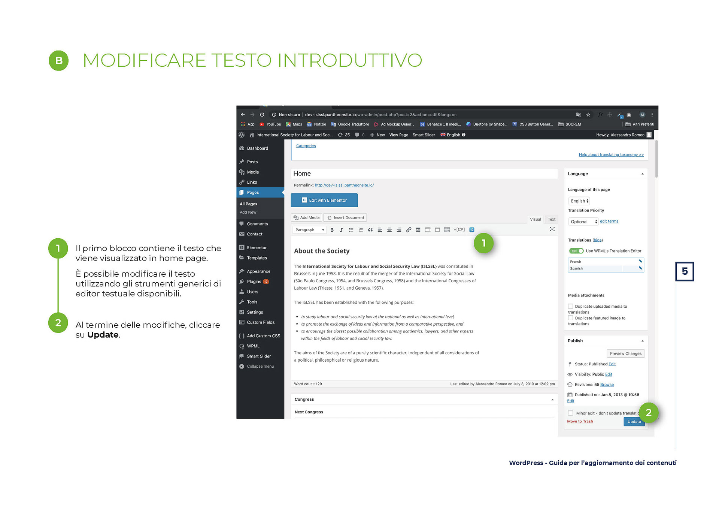Screen dimensions: 719x509
Task: Toggle bold formatting in editor toolbar
Action: point(332,230)
